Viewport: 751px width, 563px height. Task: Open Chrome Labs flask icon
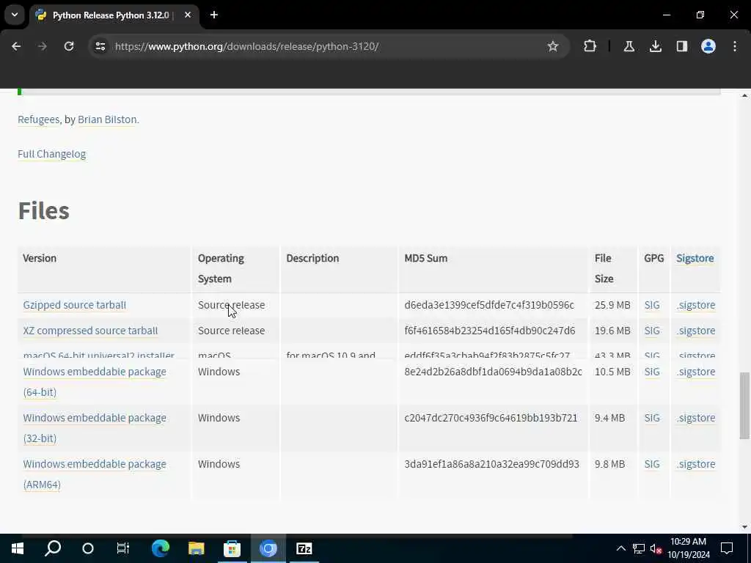click(x=629, y=46)
